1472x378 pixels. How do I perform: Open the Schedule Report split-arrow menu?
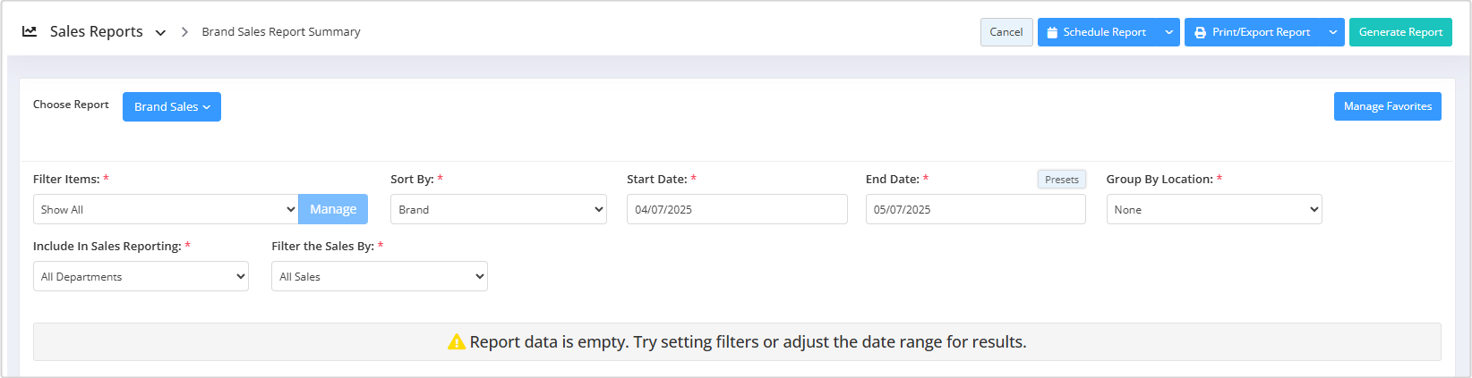(x=1168, y=32)
